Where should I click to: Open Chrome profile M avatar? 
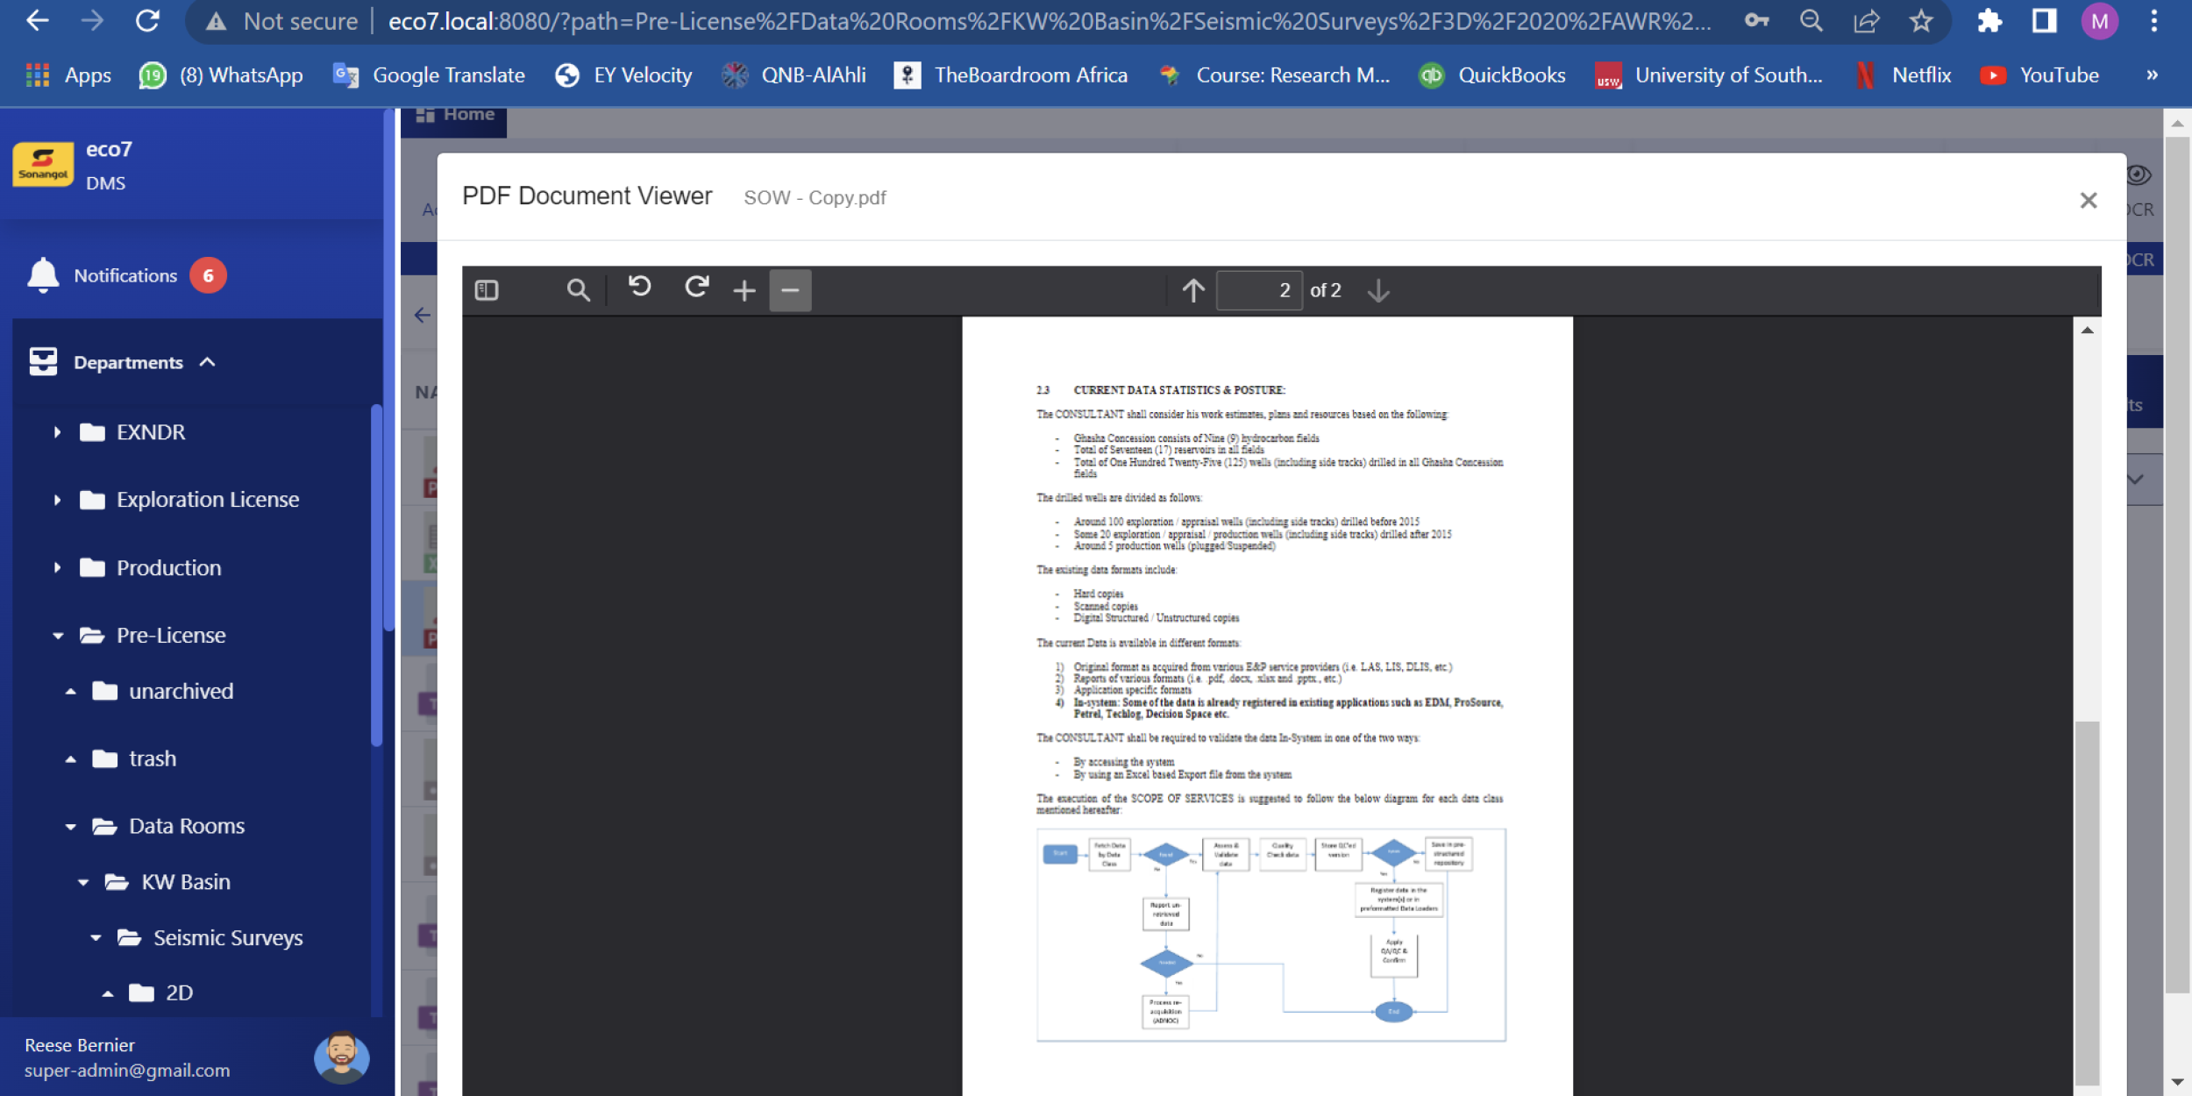2099,21
